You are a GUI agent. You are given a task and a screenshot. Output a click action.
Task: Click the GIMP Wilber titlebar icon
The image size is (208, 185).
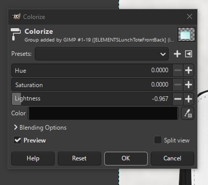16,16
